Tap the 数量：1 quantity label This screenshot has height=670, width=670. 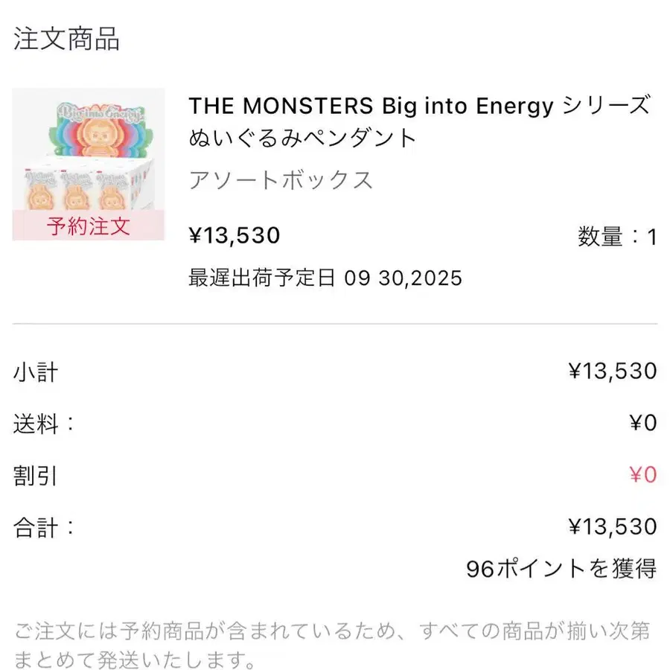pos(617,237)
